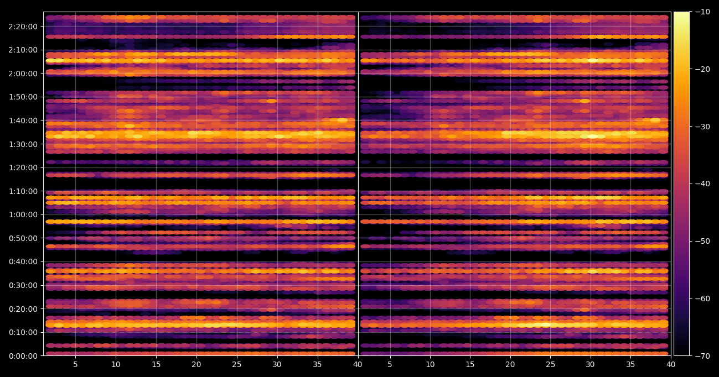This screenshot has width=719, height=377.
Task: Click x-axis label 5 under left heatmap
Action: coord(75,364)
